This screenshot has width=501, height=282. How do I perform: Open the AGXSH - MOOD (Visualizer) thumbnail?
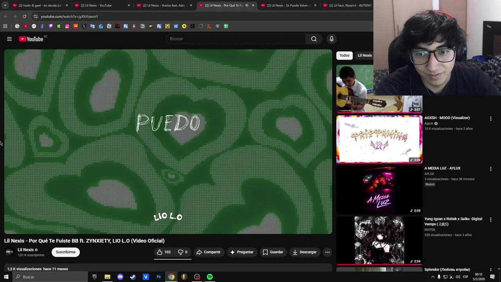click(379, 139)
